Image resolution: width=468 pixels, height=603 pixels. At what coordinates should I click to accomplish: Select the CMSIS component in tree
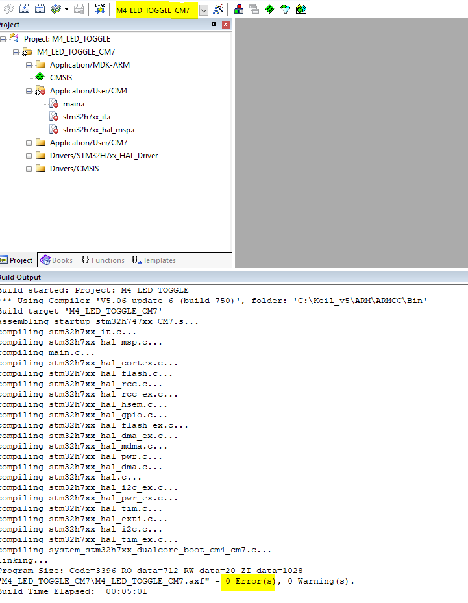click(61, 78)
